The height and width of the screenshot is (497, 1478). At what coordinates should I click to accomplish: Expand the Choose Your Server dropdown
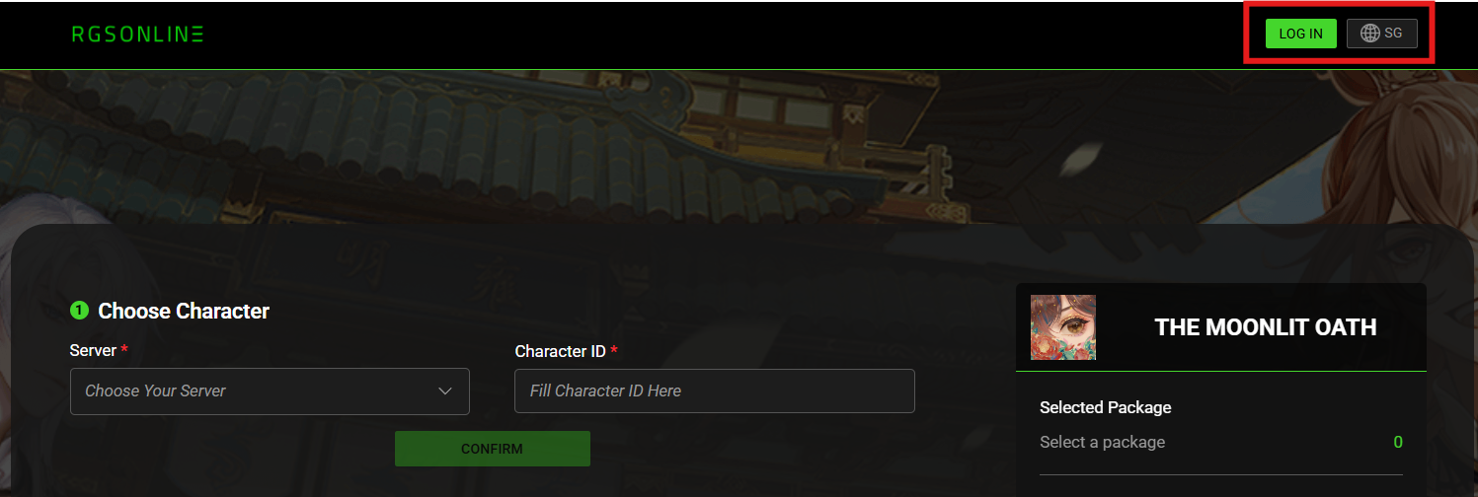pos(270,391)
